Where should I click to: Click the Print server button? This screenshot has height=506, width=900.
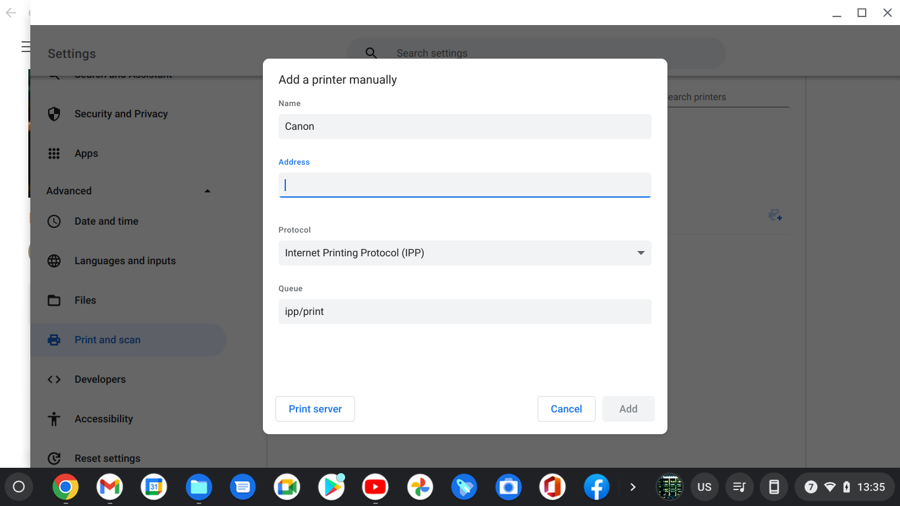tap(315, 409)
